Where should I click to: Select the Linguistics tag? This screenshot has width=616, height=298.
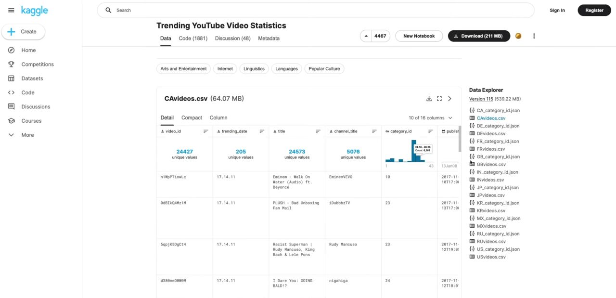coord(254,69)
